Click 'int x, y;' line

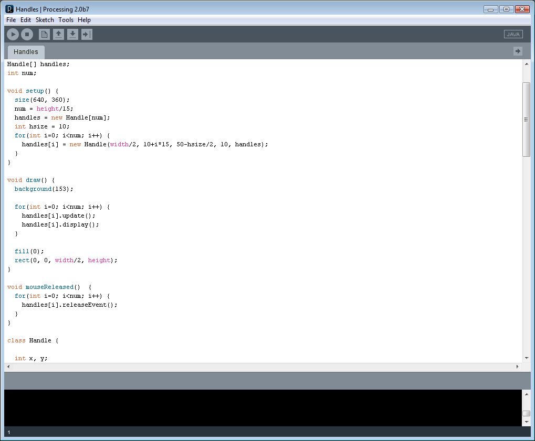click(31, 359)
